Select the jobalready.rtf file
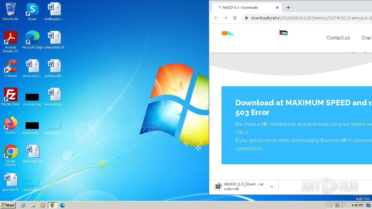Screen dimensions: 372x209 [x=32, y=154]
